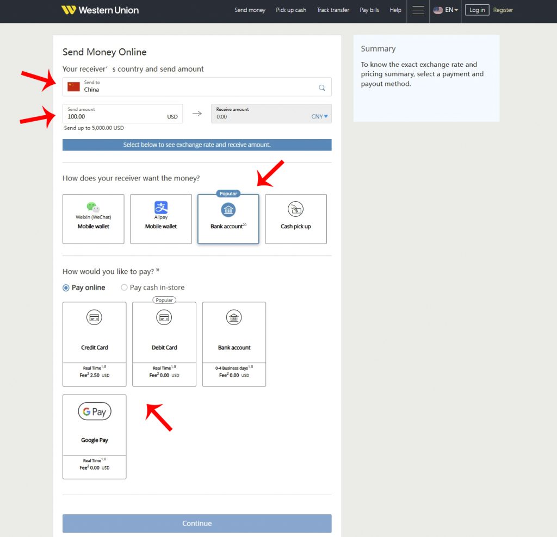Open Send money in the navigation
Screen dimensions: 557x537
coord(250,10)
